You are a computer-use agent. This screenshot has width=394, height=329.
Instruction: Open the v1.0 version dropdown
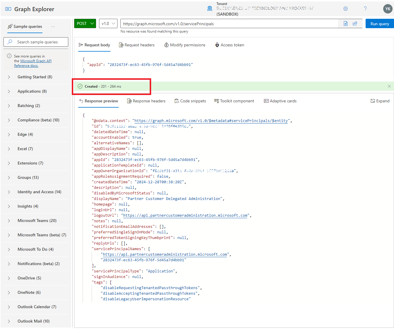(x=108, y=23)
